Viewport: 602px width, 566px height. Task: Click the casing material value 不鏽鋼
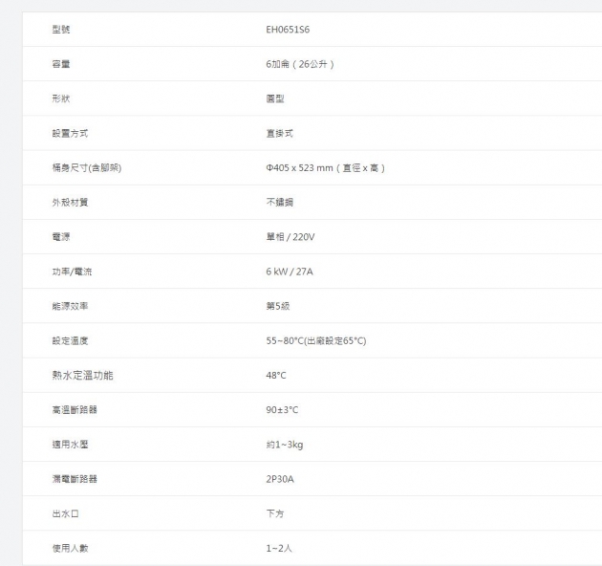click(x=279, y=203)
